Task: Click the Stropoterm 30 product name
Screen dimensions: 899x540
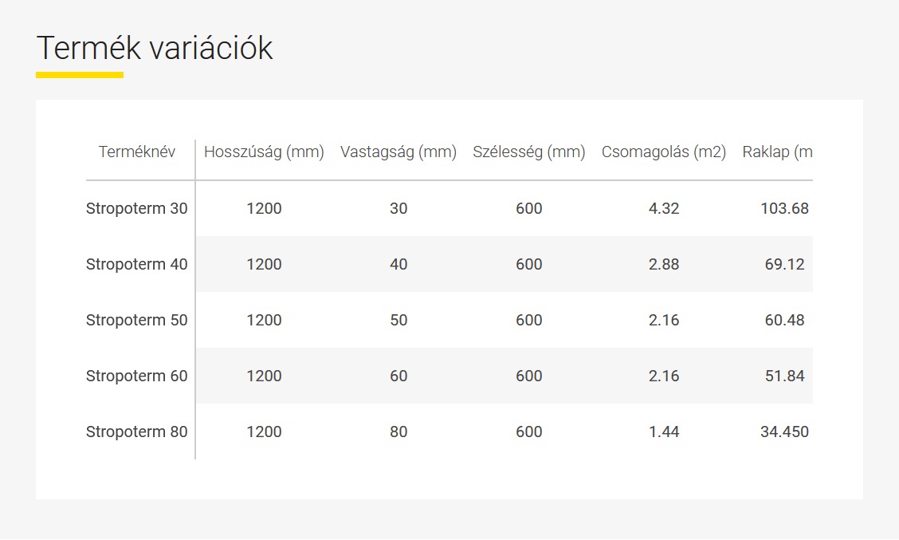Action: coord(137,208)
